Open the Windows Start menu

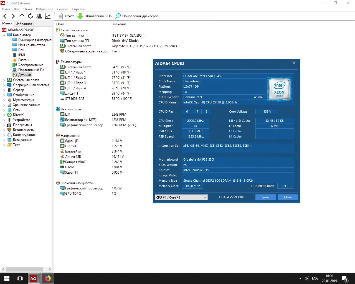(x=7, y=278)
